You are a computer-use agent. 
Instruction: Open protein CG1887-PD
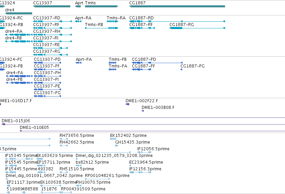pos(157,63)
